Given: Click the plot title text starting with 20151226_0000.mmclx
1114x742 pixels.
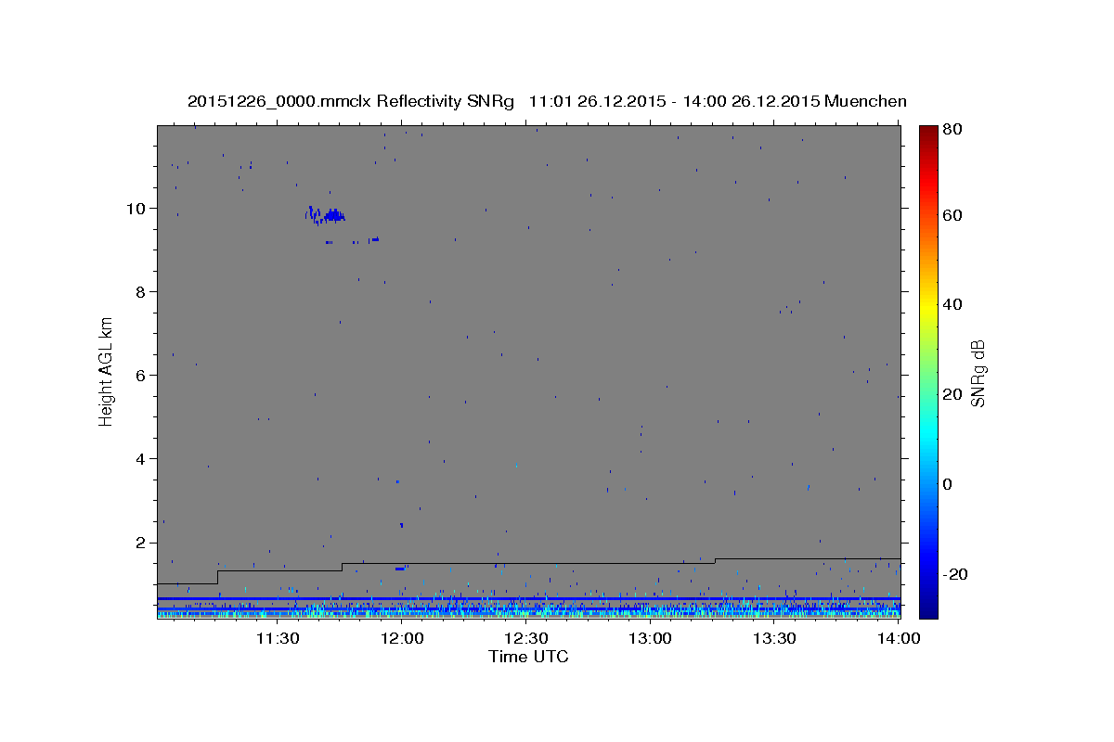Looking at the screenshot, I should (x=547, y=101).
